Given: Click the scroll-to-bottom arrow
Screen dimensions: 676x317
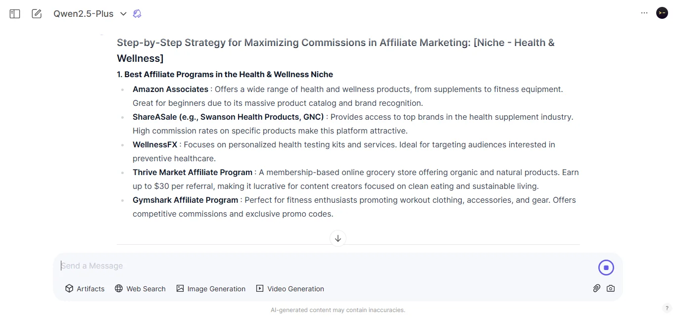Looking at the screenshot, I should pyautogui.click(x=338, y=238).
